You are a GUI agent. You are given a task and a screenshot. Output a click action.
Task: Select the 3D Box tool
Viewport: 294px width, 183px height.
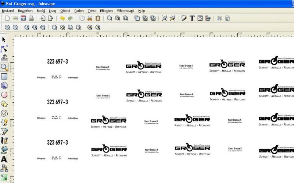point(4,86)
